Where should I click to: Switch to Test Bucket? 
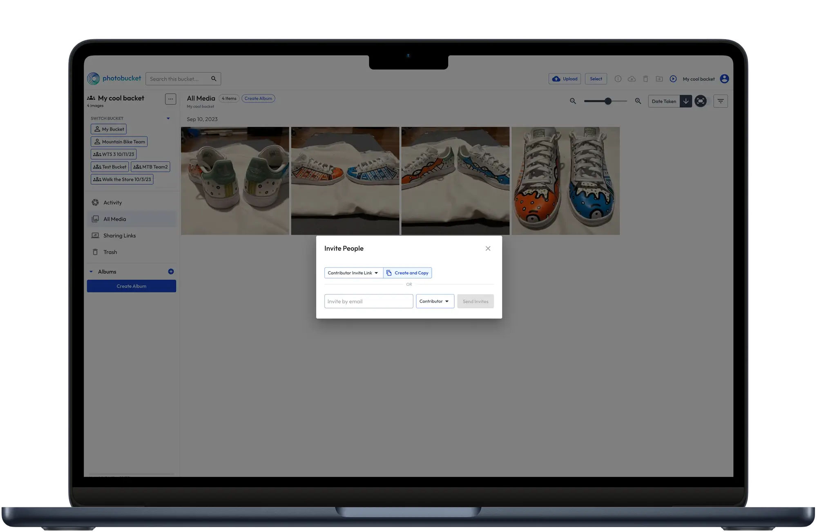click(x=110, y=167)
